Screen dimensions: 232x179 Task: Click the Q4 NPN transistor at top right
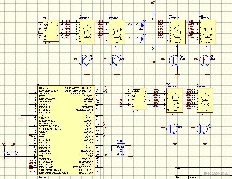[x=204, y=61]
